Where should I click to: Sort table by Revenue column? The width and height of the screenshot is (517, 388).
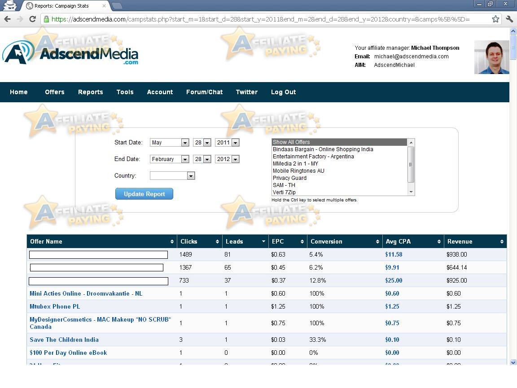click(x=502, y=242)
